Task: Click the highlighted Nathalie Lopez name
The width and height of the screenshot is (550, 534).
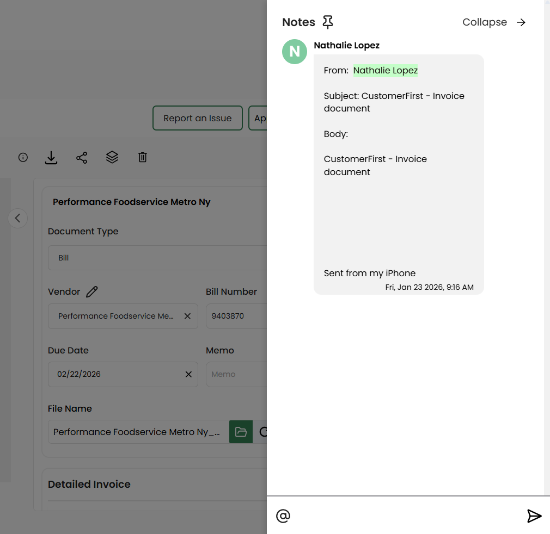Action: [385, 70]
